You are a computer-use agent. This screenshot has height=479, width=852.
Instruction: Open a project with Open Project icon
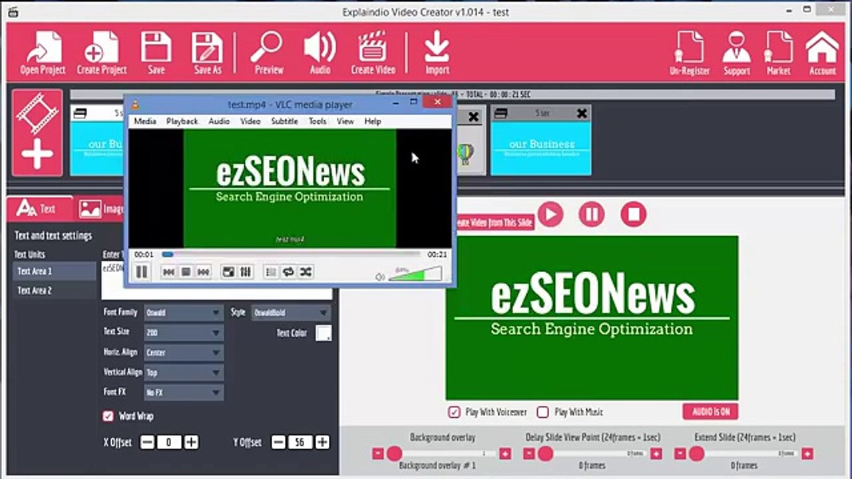click(43, 52)
